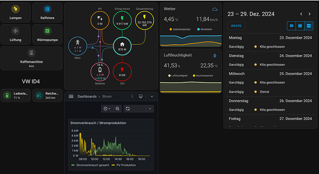Open the time range picker clock dropdown
The width and height of the screenshot is (319, 174).
click(107, 109)
